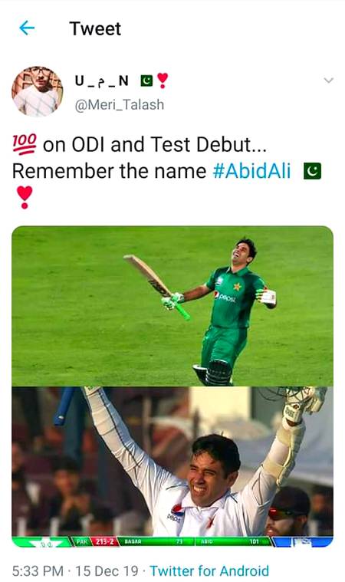Select the "on ODI and Test Debut..." text

pyautogui.click(x=154, y=144)
